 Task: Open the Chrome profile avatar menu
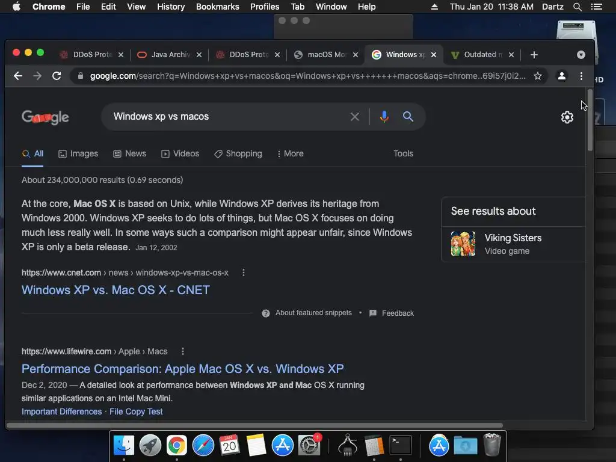562,76
